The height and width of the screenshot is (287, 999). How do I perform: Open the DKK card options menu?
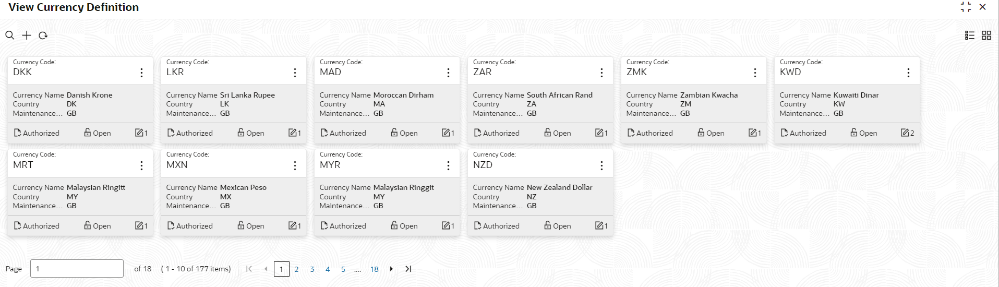141,73
